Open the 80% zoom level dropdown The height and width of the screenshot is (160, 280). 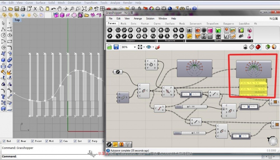coord(135,47)
